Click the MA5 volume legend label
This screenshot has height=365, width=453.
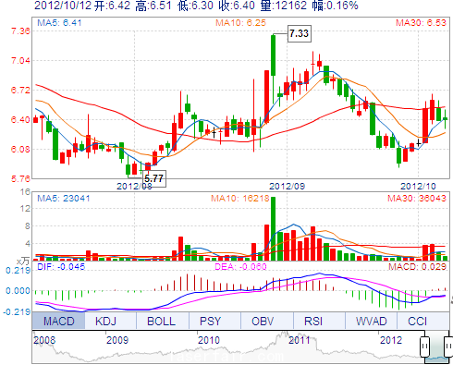click(64, 198)
